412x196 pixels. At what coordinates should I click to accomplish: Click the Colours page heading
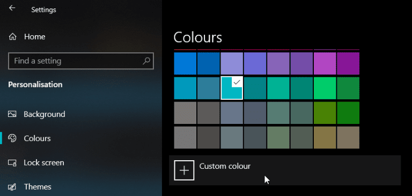pyautogui.click(x=197, y=37)
